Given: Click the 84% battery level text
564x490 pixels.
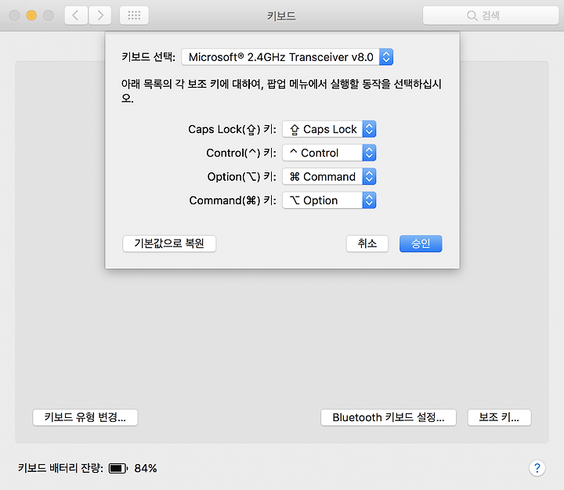Looking at the screenshot, I should (x=146, y=468).
